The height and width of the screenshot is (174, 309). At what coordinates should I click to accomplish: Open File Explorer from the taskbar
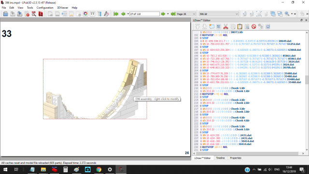[43, 170]
